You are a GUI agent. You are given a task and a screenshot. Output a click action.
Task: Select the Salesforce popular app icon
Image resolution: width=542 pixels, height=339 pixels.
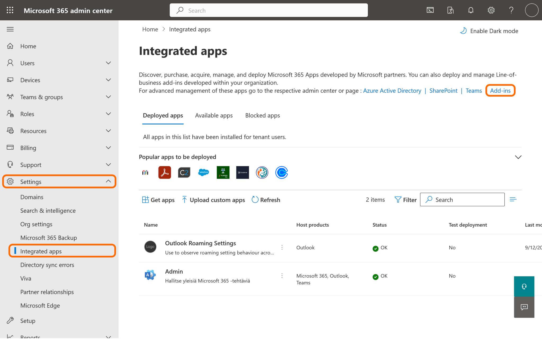[204, 173]
